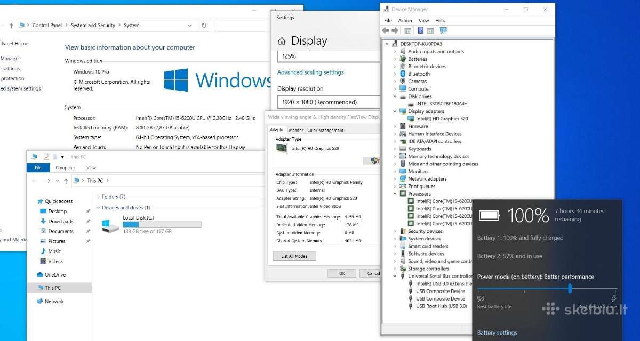Collapse the Processors node
The height and width of the screenshot is (341, 640).
[395, 194]
